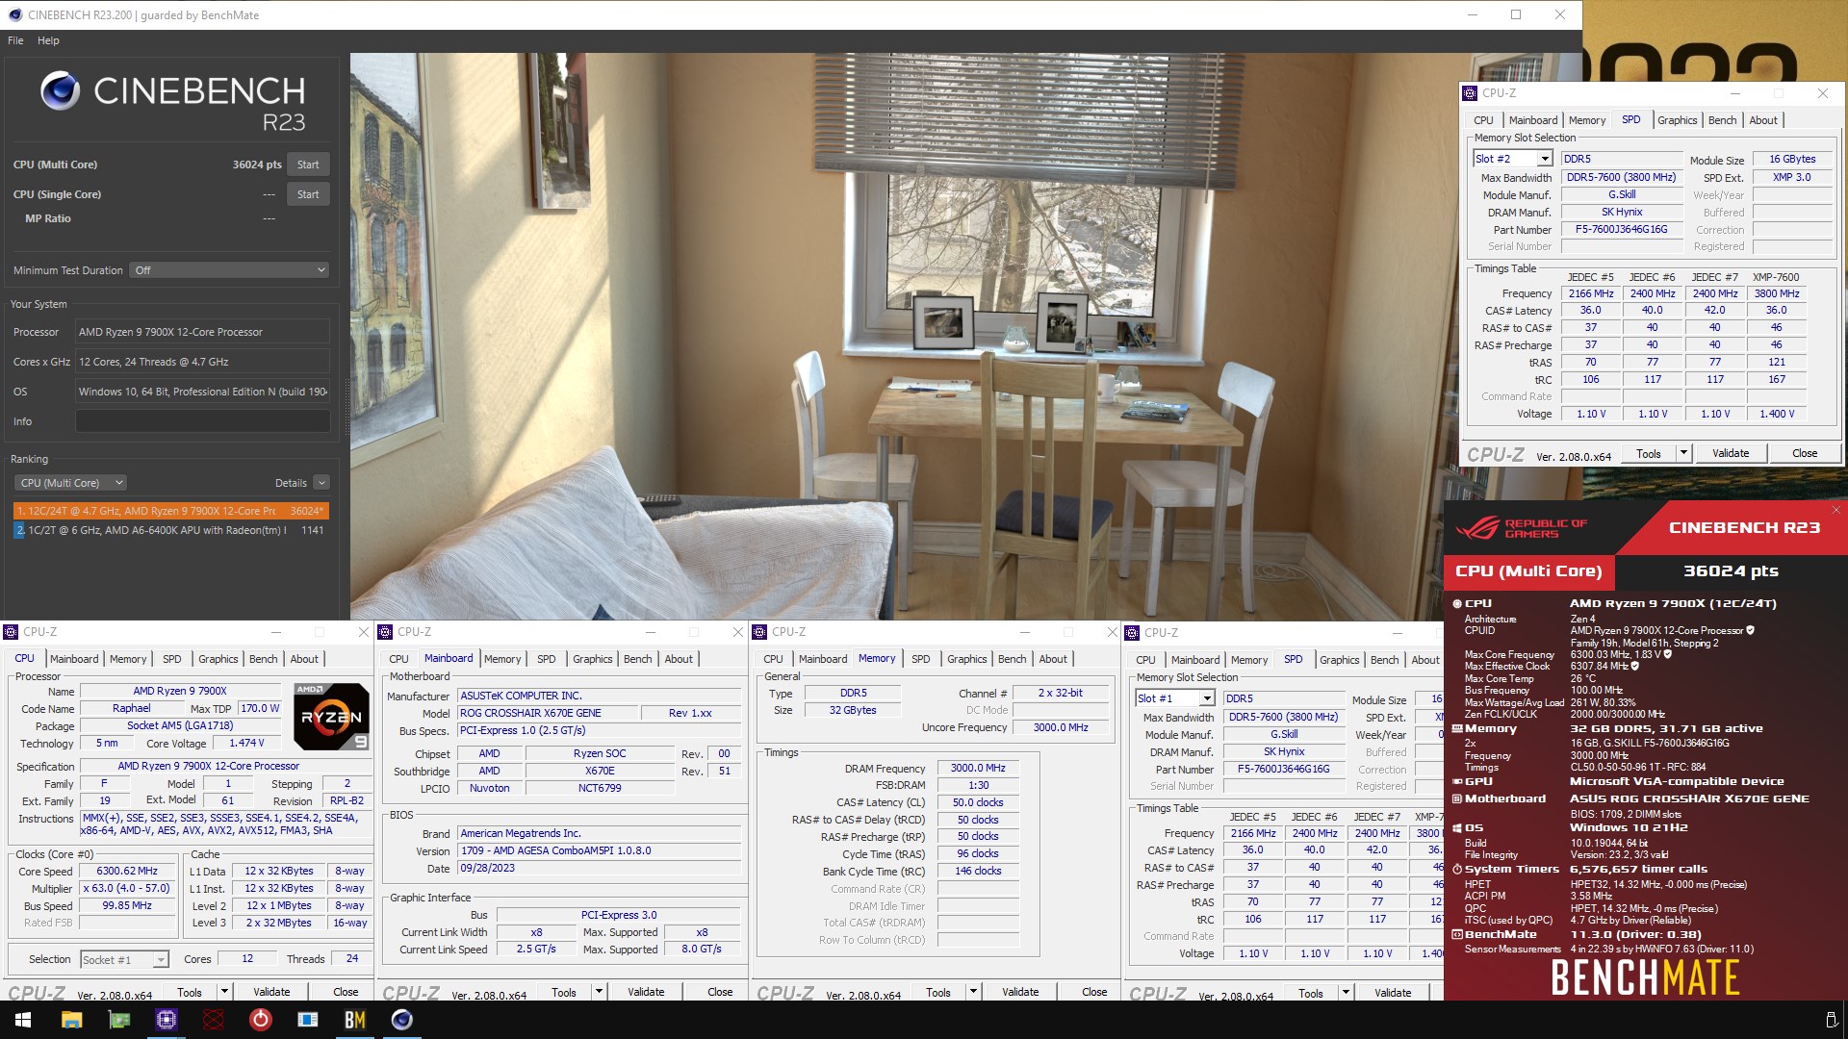Open the green graphics card app in taskbar
The height and width of the screenshot is (1039, 1848).
pyautogui.click(x=119, y=1020)
